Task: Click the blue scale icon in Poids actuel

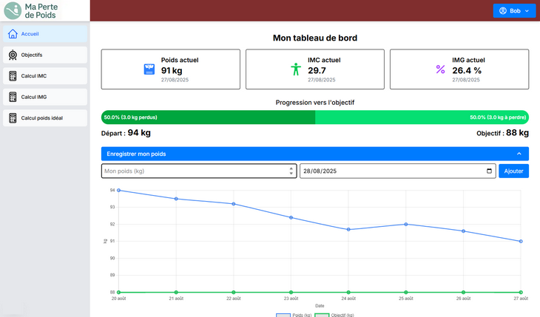Action: pyautogui.click(x=149, y=69)
